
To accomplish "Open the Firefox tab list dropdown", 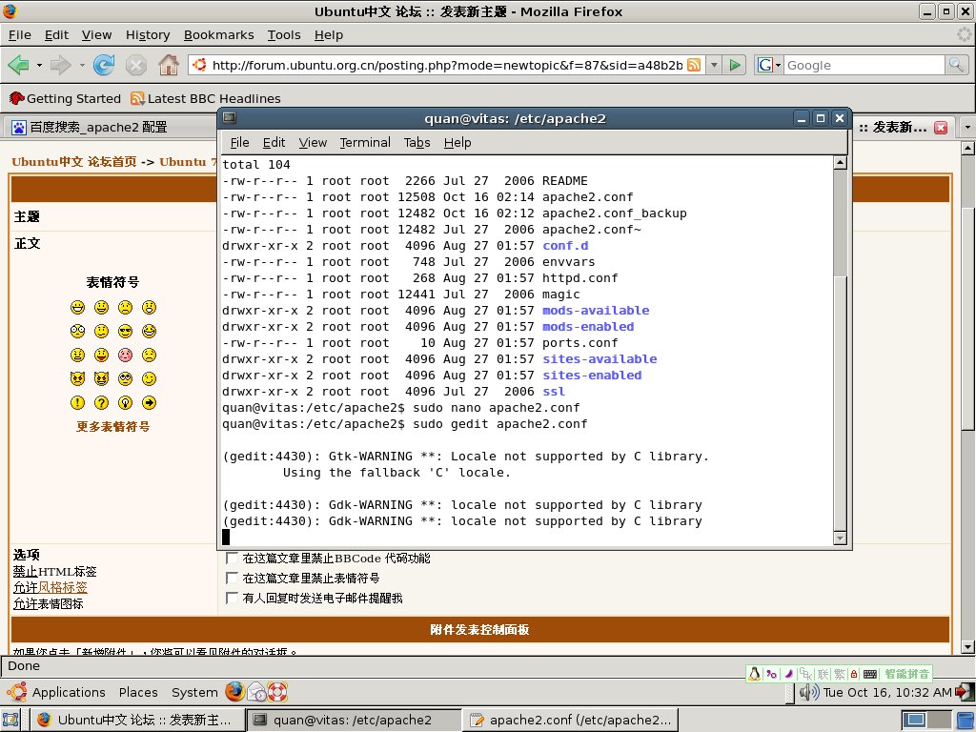I will (x=966, y=128).
